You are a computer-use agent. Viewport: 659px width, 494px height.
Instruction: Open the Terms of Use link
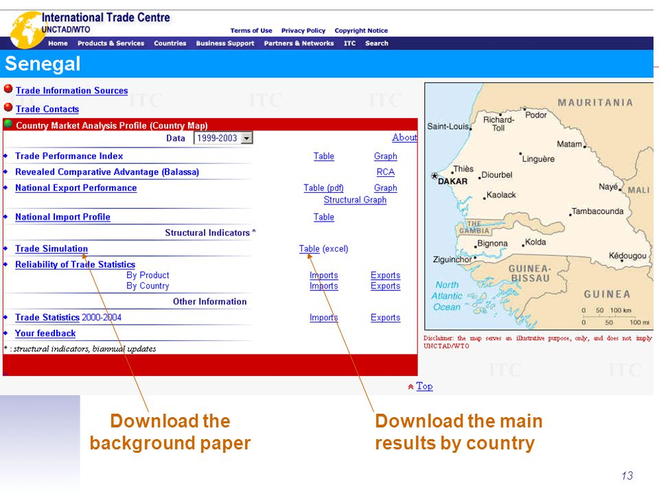point(251,31)
